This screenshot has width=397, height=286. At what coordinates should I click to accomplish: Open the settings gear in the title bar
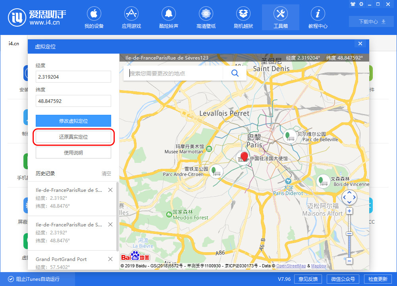click(x=361, y=4)
